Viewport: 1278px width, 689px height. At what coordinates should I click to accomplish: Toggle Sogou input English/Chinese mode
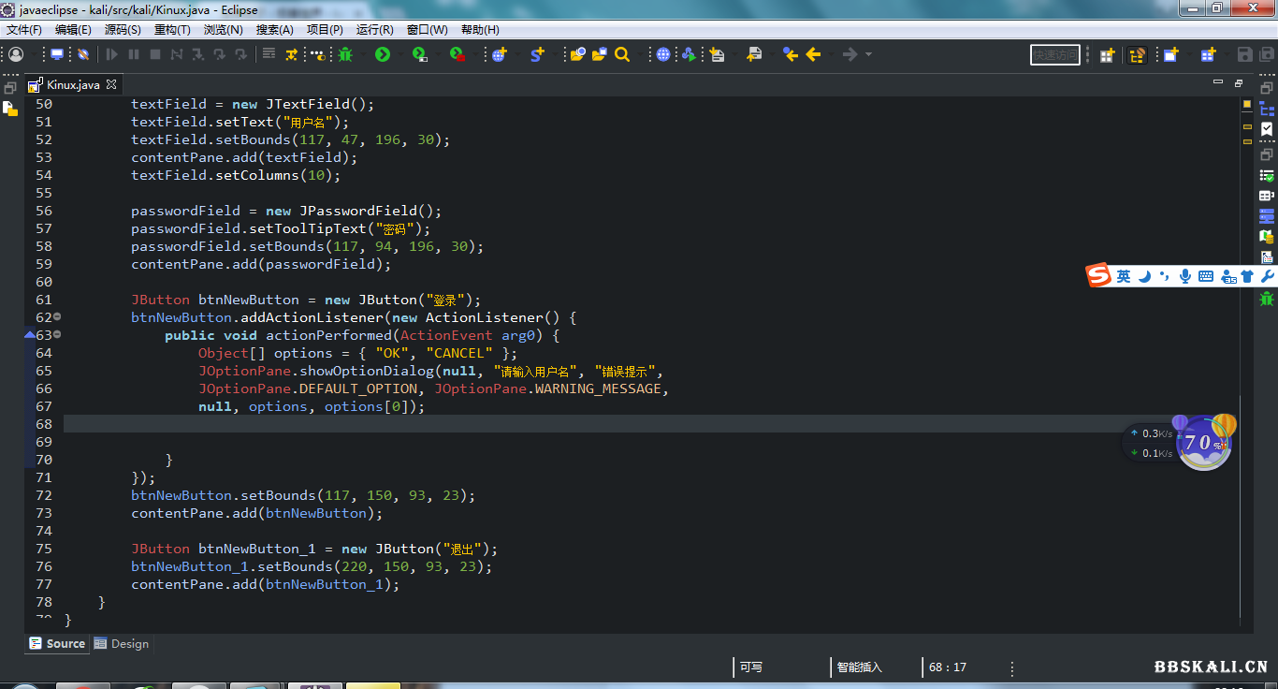tap(1124, 276)
